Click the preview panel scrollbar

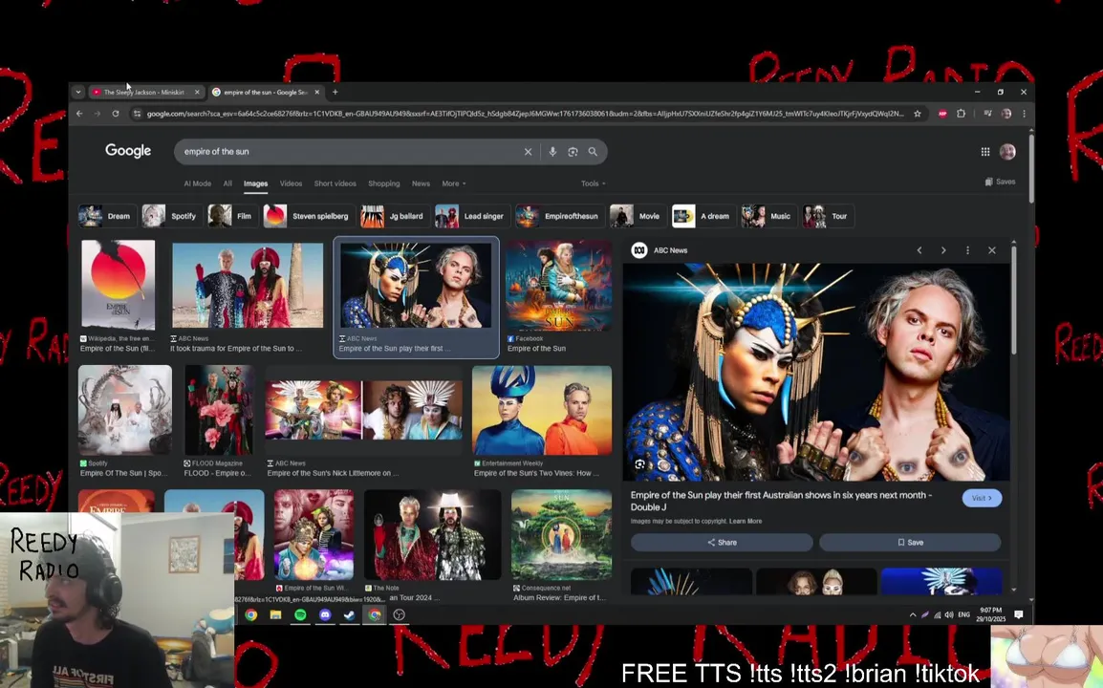point(1014,299)
